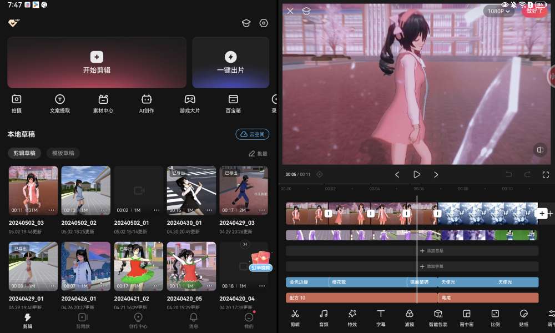Tap the 一键出片 one-tap video button

coord(231,62)
